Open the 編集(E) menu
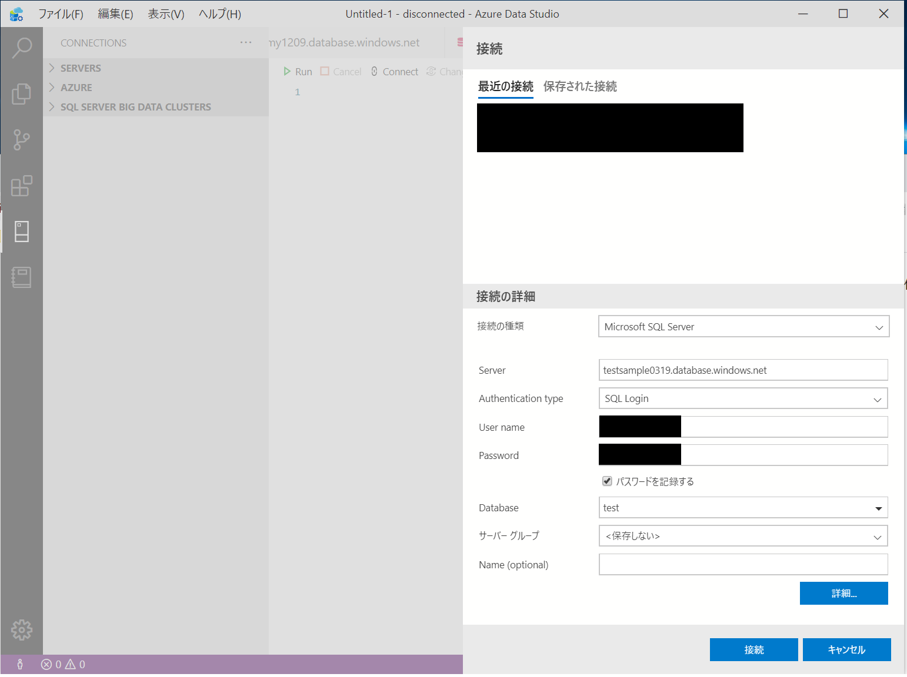 [115, 14]
